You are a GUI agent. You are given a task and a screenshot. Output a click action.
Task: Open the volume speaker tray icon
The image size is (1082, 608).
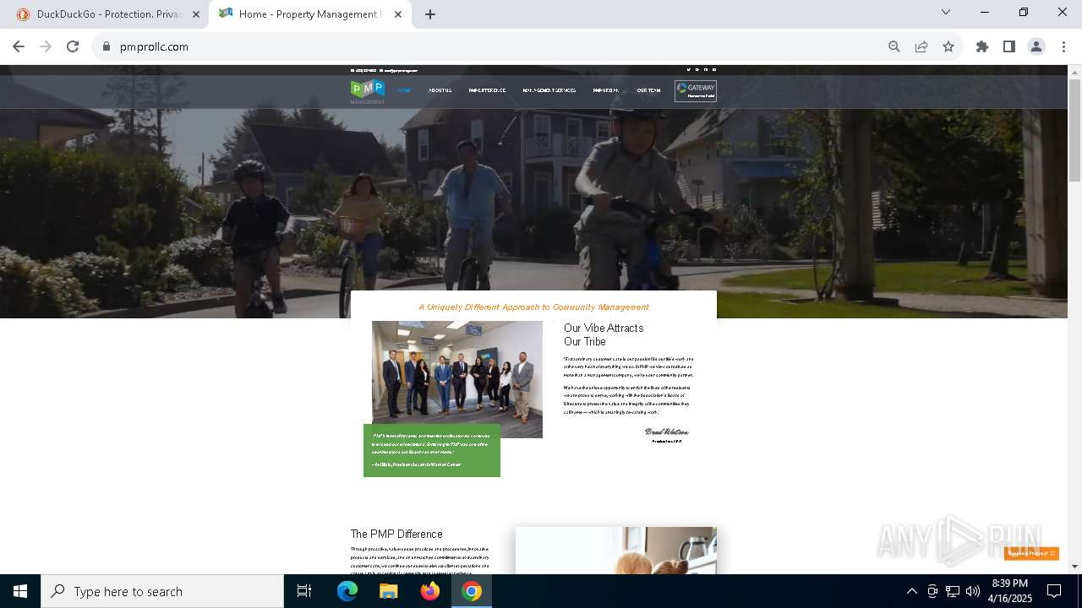click(x=973, y=591)
